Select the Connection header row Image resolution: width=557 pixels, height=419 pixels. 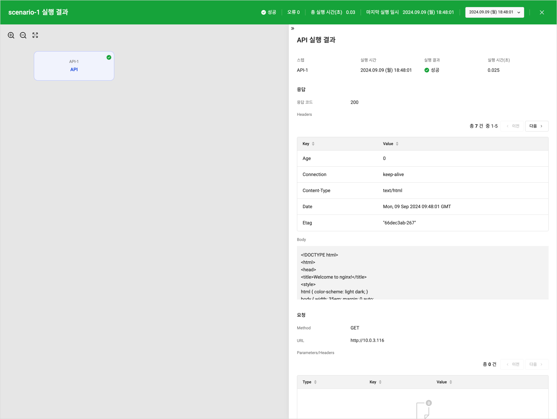coord(423,175)
